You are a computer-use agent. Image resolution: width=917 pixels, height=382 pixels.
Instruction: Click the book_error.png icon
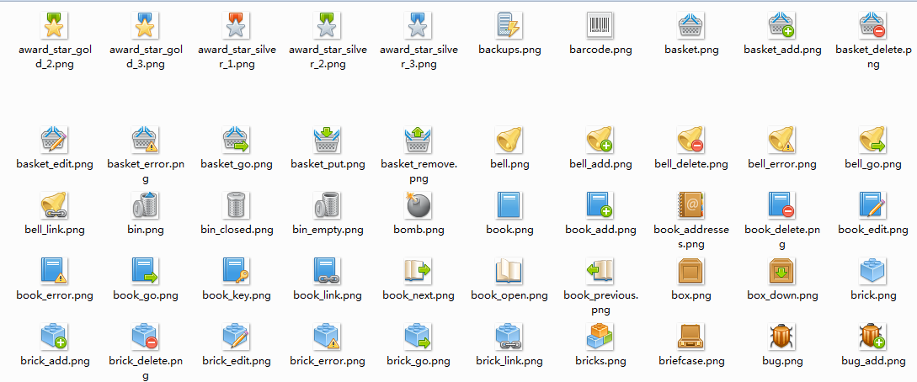click(x=55, y=270)
